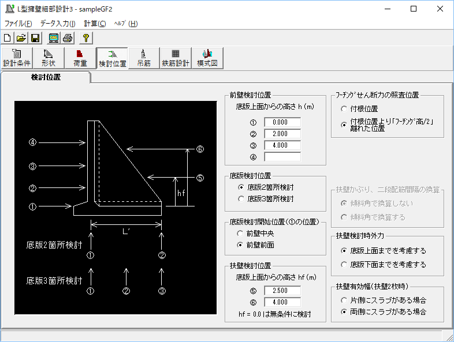454x342 pixels.
Task: Click the フーチングせん断力の照査位置 group label
Action: tap(377, 95)
